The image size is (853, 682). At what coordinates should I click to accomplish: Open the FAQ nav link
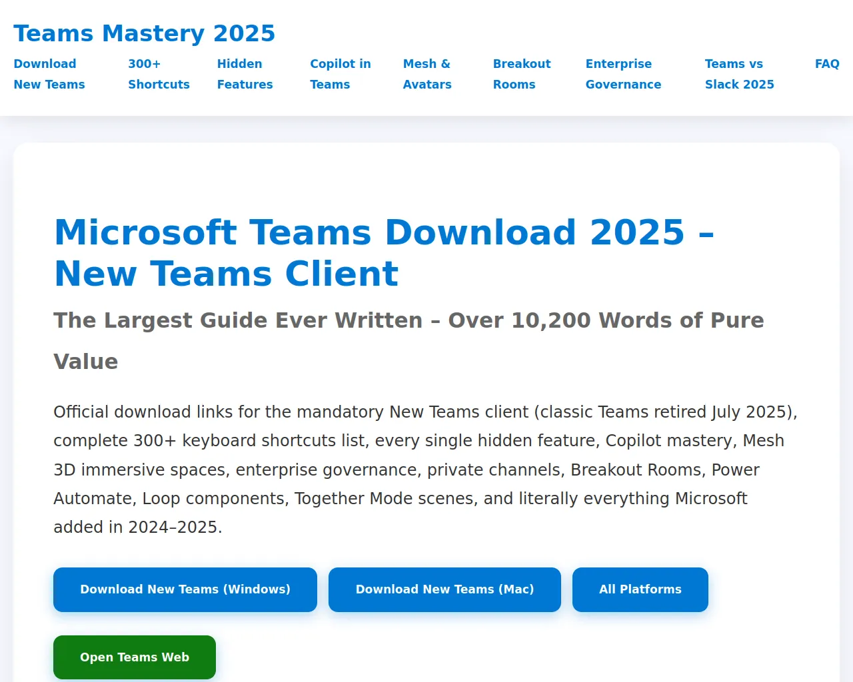(x=826, y=64)
